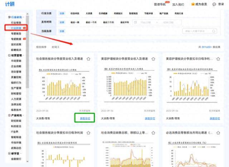Open 行业报告 in the sidebar
The height and width of the screenshot is (167, 229).
(16, 23)
